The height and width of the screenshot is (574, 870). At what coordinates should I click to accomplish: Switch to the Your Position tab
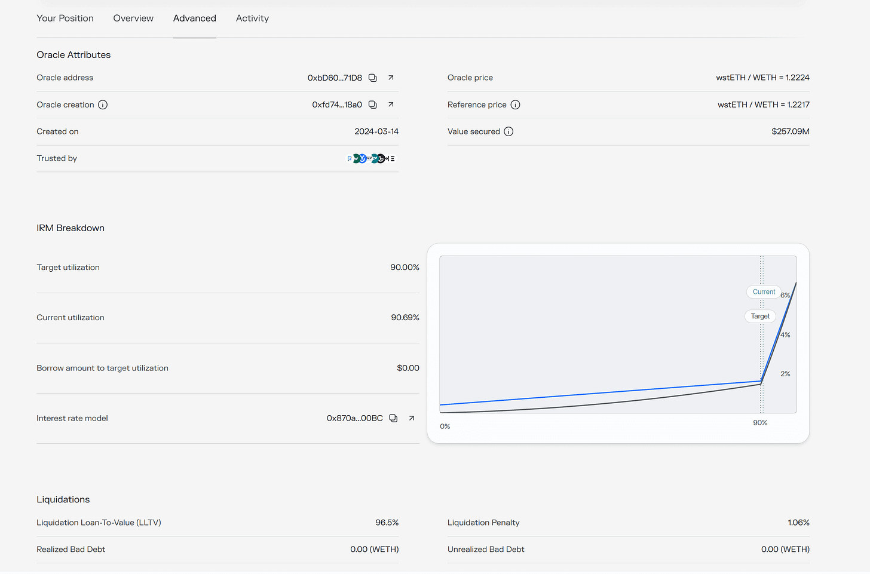click(x=65, y=19)
